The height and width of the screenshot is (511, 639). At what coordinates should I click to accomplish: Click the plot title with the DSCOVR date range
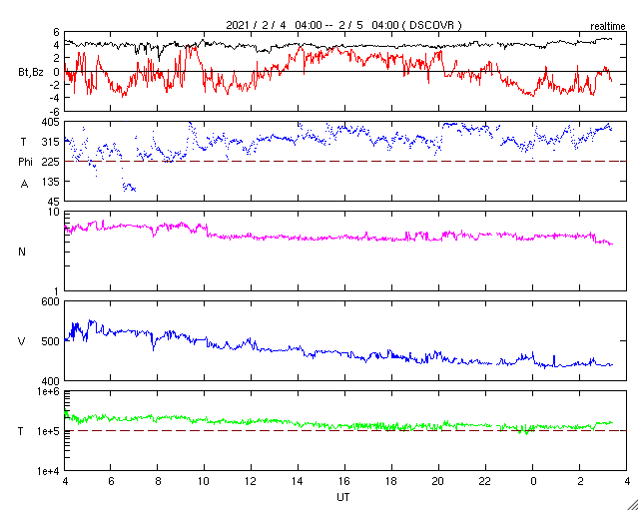(343, 25)
